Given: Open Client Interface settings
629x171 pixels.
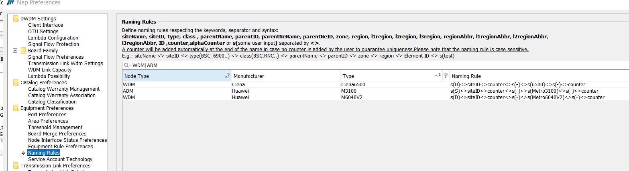Looking at the screenshot, I should pos(45,25).
